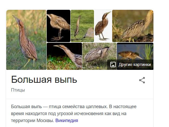Click the word территории in the description
This screenshot has height=127, width=169.
coord(23,121)
